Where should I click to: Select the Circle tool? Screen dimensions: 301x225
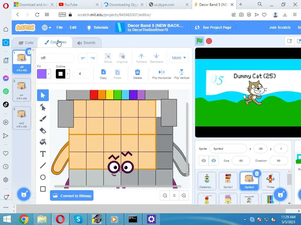43,177
